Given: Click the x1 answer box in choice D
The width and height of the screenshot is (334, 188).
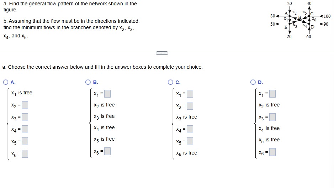Looking at the screenshot, I should click(x=272, y=94).
